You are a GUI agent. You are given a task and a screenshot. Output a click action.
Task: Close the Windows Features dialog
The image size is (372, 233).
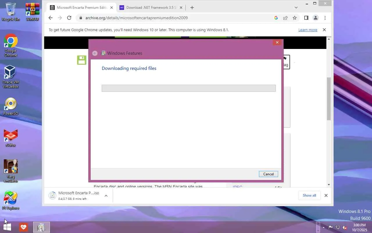point(277,43)
